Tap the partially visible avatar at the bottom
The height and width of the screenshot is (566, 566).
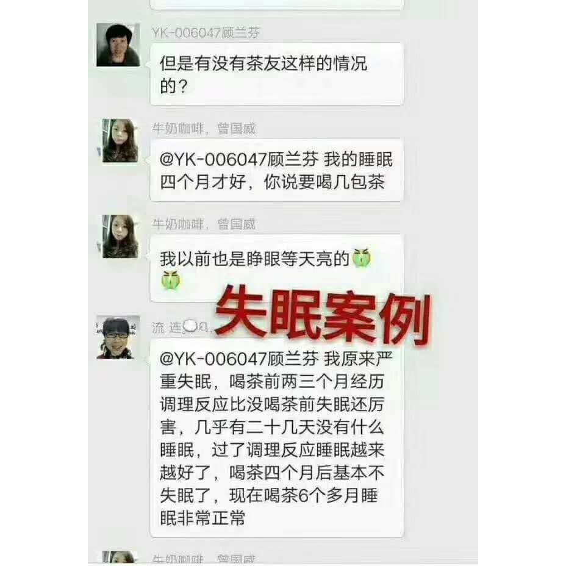pyautogui.click(x=118, y=557)
